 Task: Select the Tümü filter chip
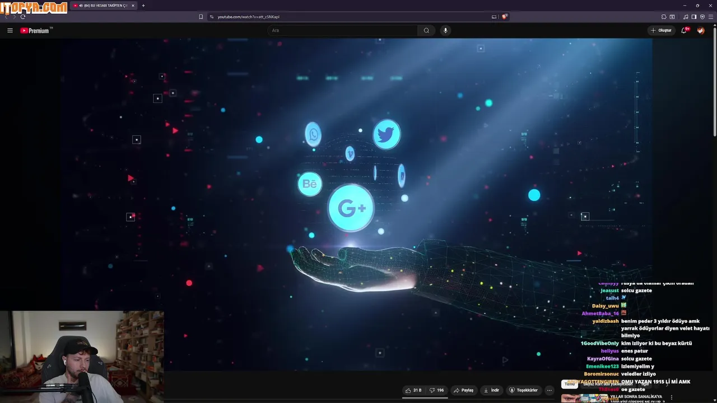[570, 384]
